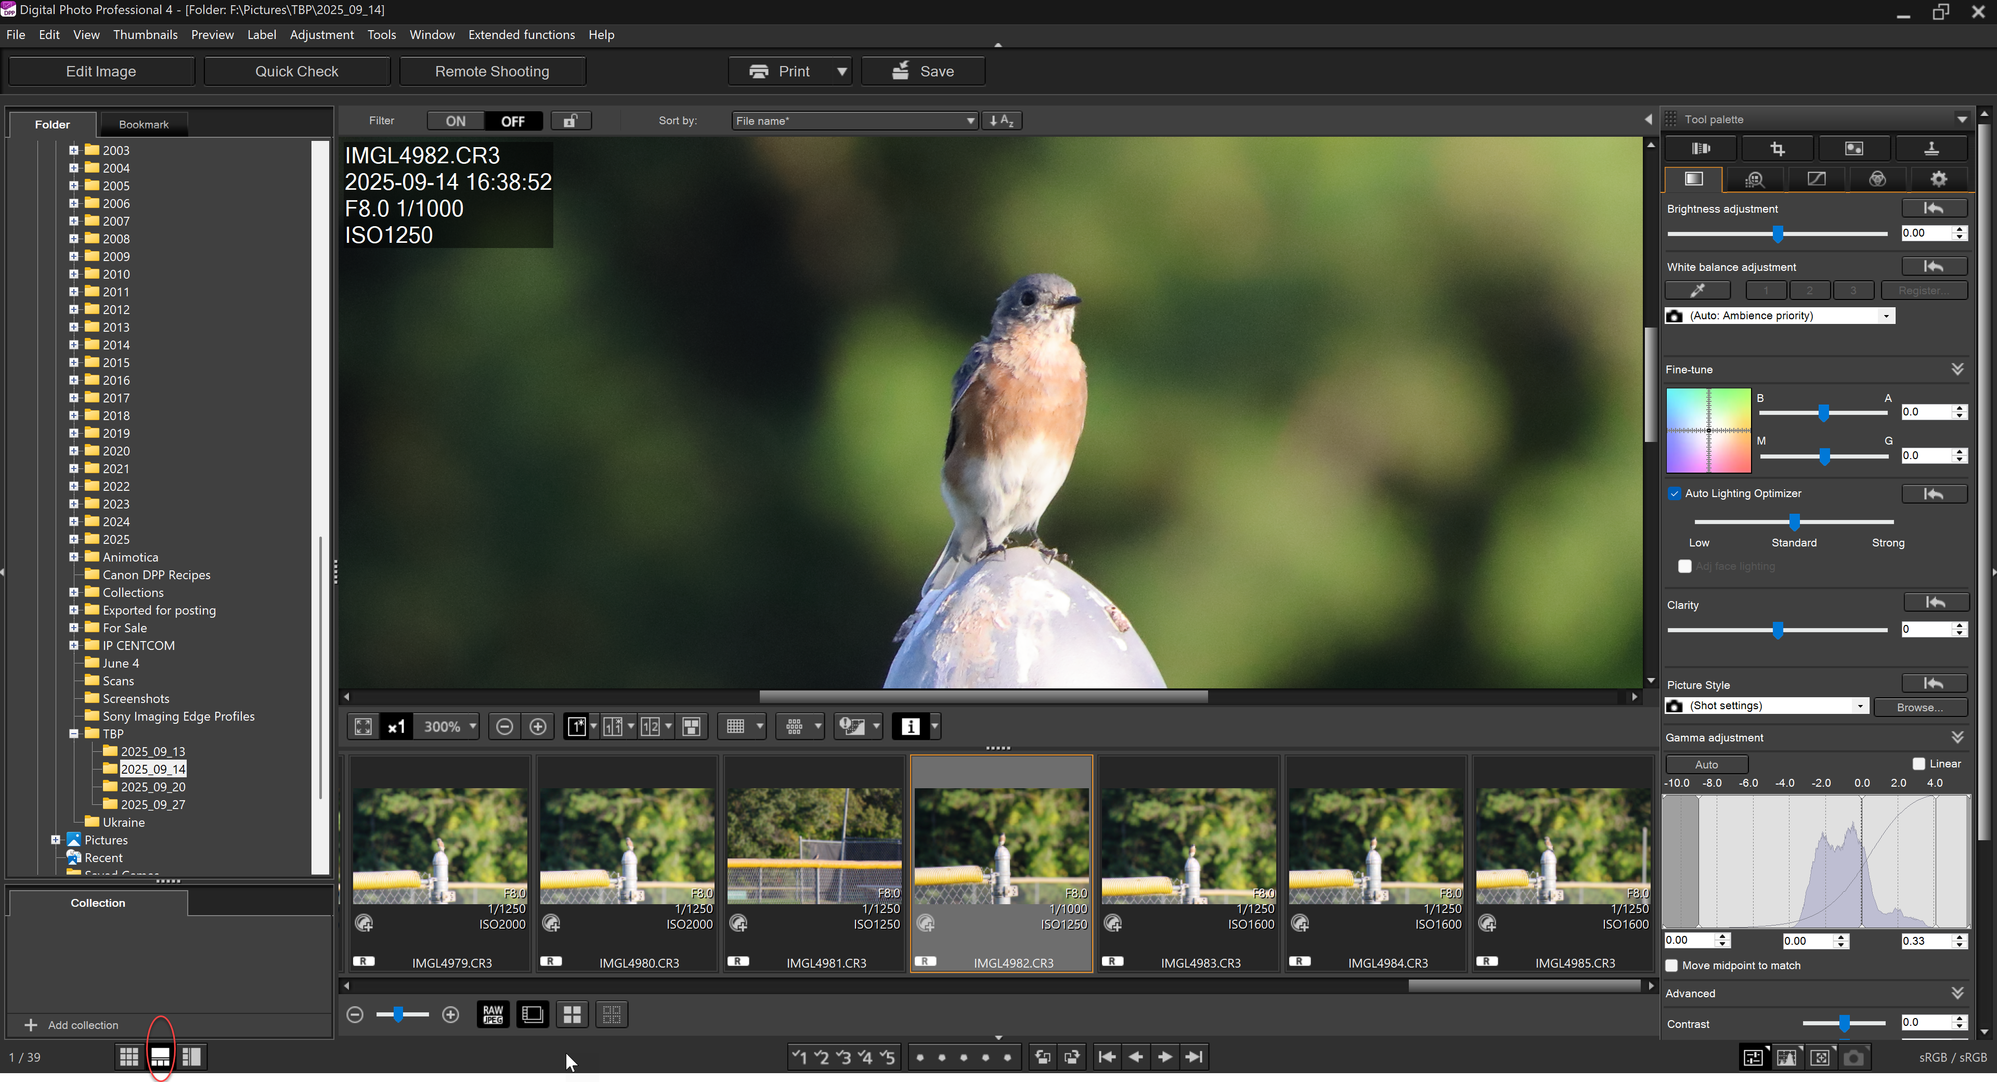Fit image to window with fullscreen icon
This screenshot has width=1997, height=1082.
[363, 726]
